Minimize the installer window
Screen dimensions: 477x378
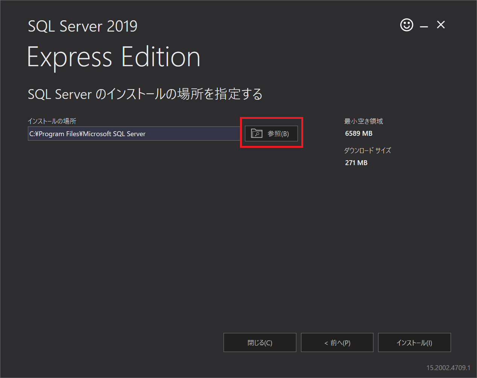click(424, 26)
